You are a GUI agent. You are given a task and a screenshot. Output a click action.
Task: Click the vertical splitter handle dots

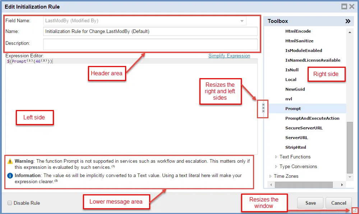click(x=263, y=108)
